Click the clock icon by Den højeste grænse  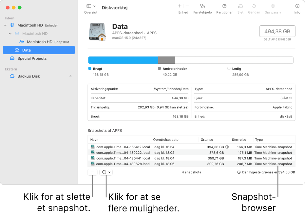click(x=239, y=172)
